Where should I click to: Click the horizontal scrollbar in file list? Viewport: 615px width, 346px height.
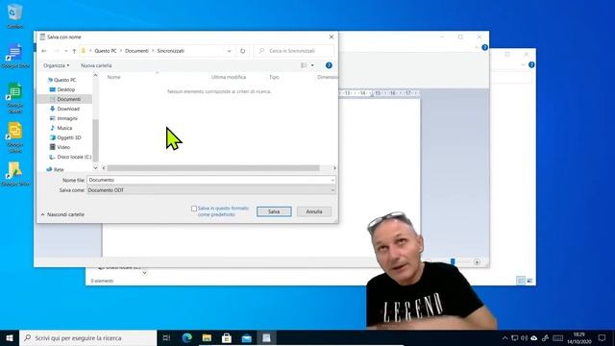pyautogui.click(x=213, y=168)
